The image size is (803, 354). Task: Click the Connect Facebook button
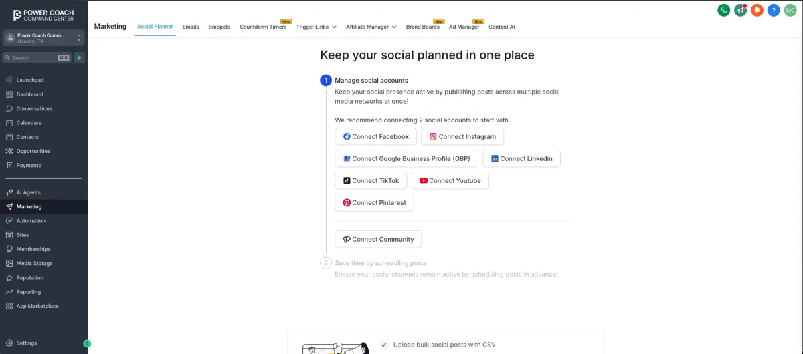tap(376, 136)
